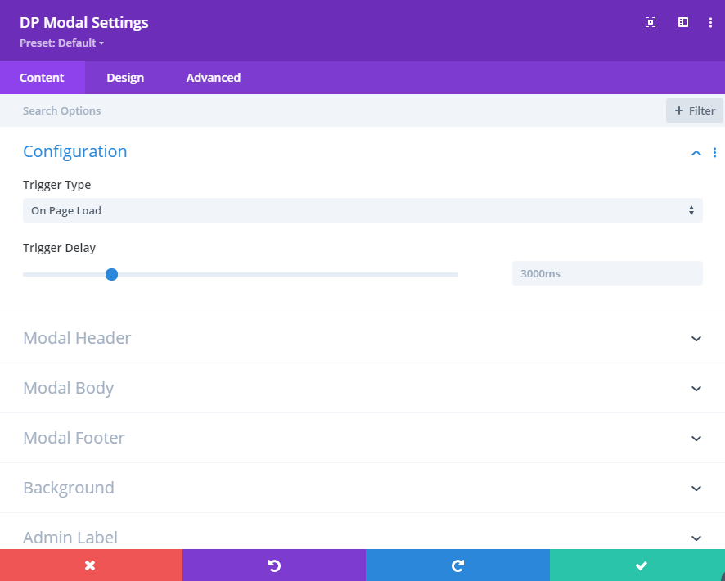Collapse the Configuration section chevron
The height and width of the screenshot is (581, 725).
(696, 153)
